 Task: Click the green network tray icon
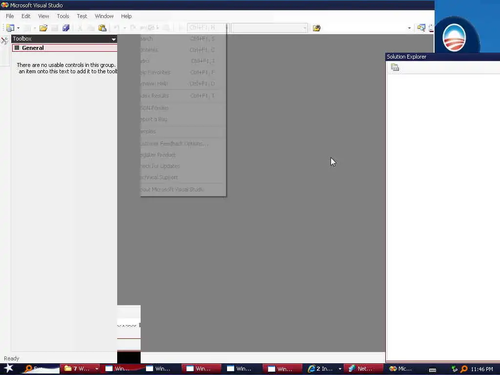(x=455, y=369)
